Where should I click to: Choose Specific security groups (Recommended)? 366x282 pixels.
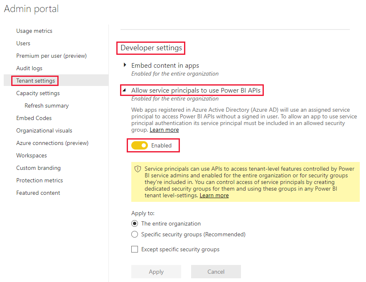pos(135,234)
